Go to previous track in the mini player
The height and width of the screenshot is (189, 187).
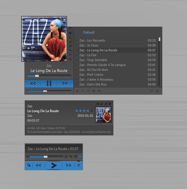coord(39,165)
